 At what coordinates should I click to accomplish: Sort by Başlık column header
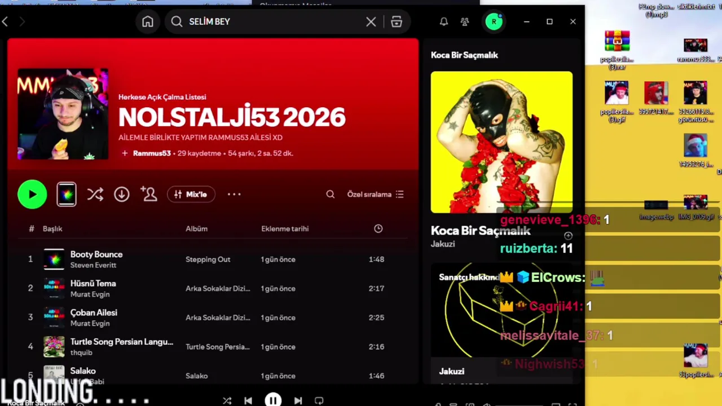coord(52,229)
